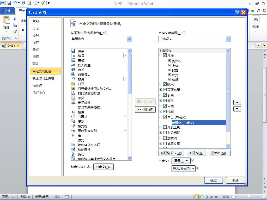The height and width of the screenshot is (200, 267).
Task: Click the zoom slider handle in status bar
Action: pyautogui.click(x=249, y=197)
